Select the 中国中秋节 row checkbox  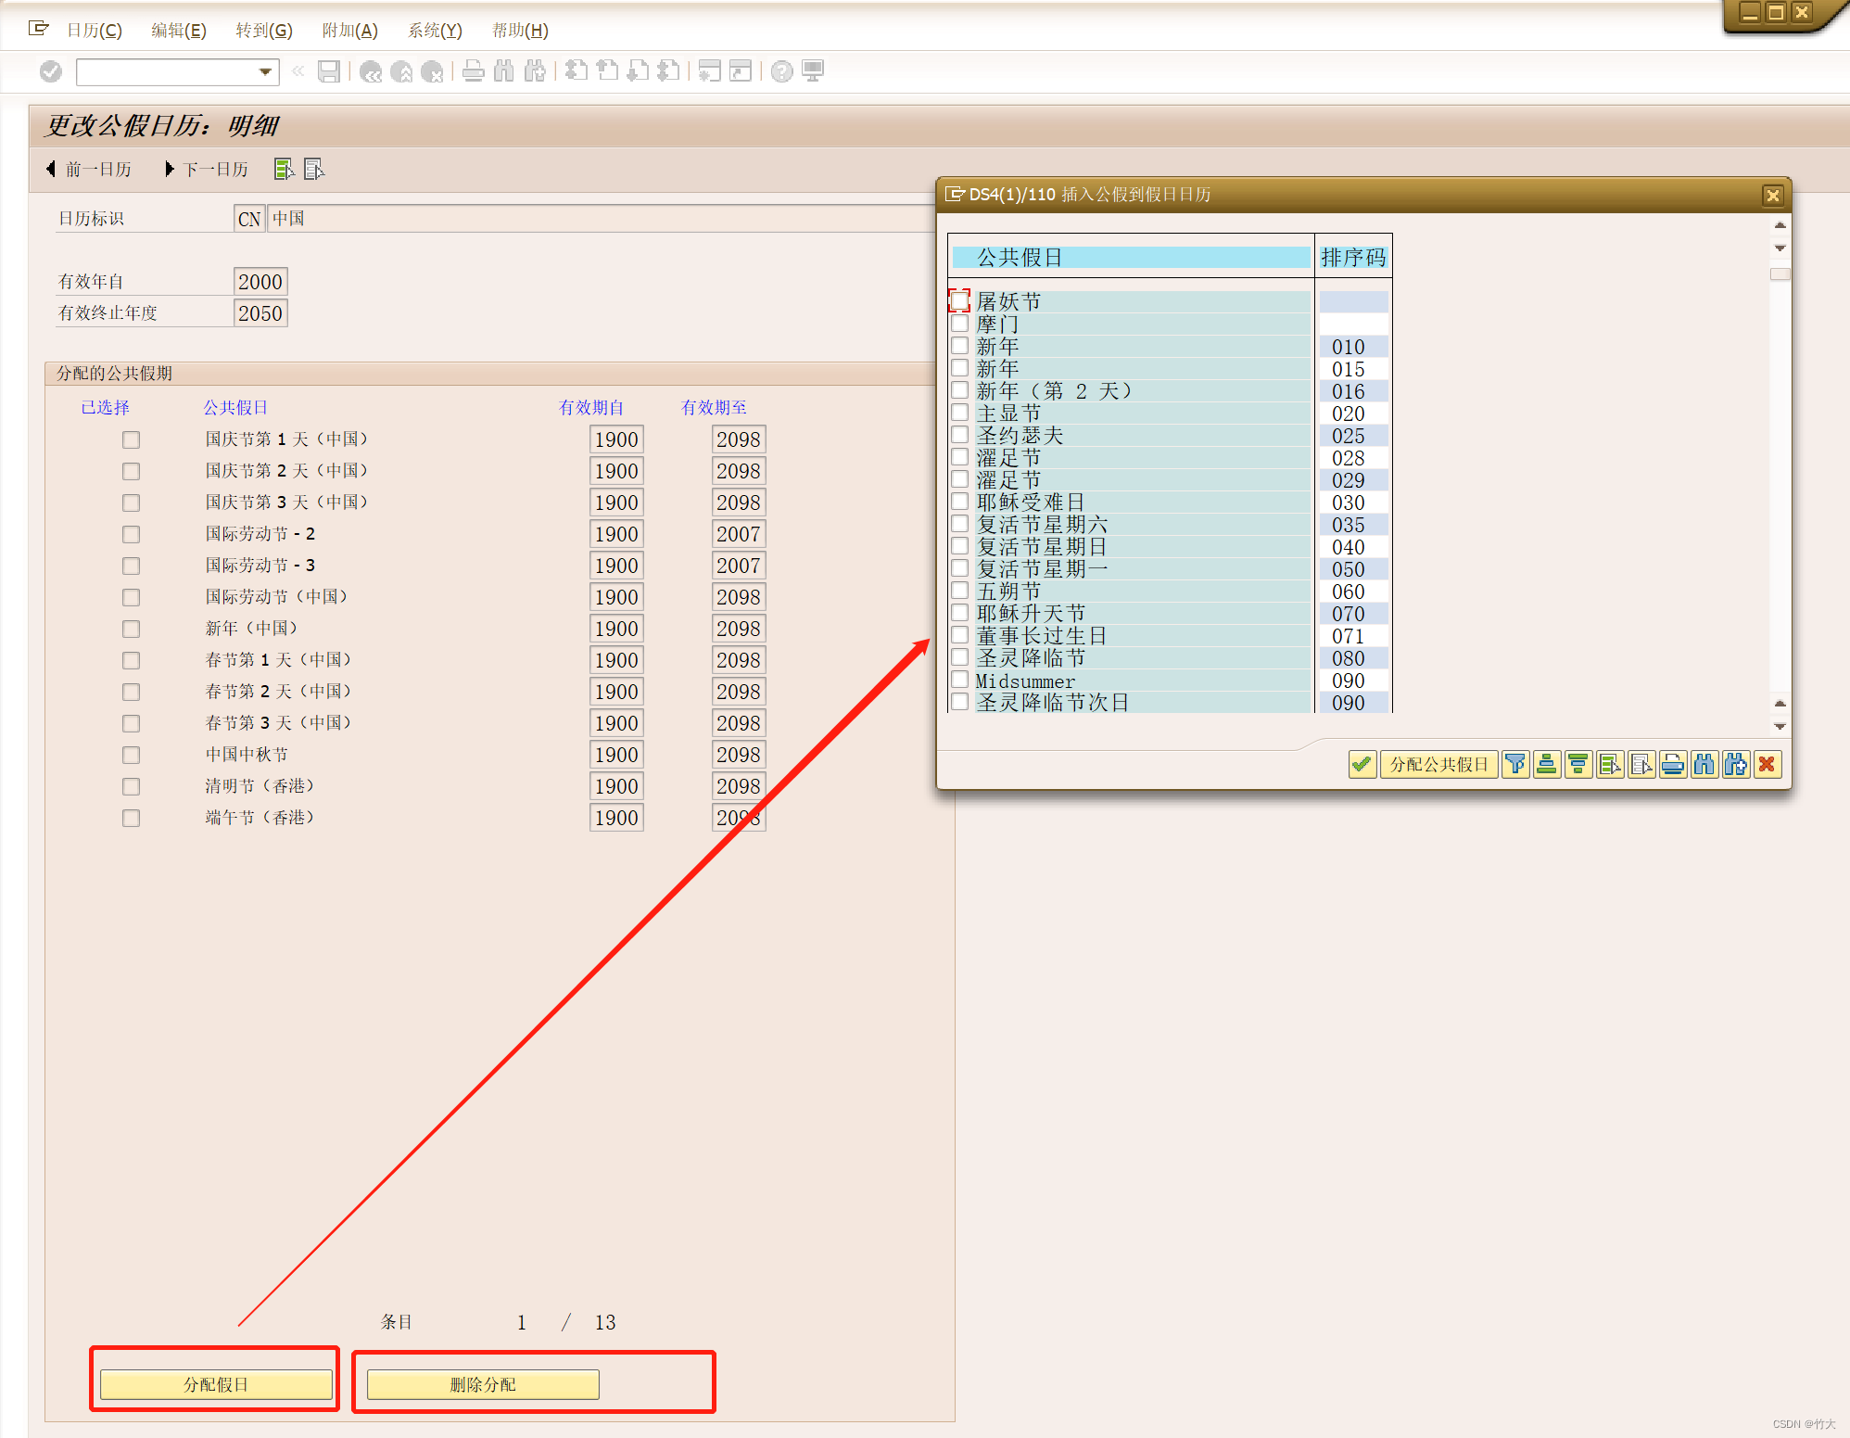tap(132, 755)
